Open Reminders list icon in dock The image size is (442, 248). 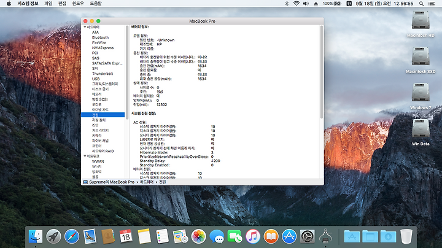(162, 236)
